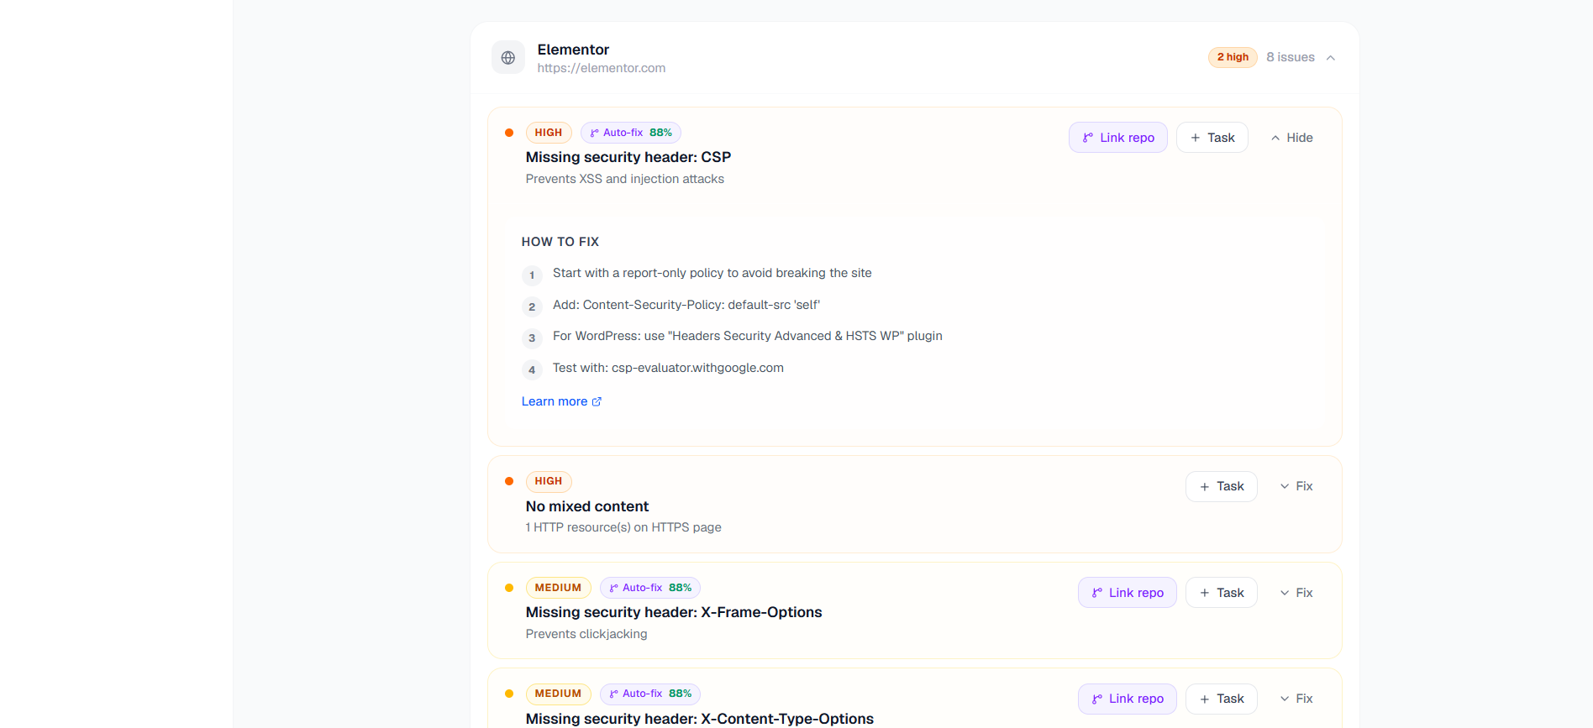Click the Prevents XSS and injection attacks description
This screenshot has height=728, width=1593.
pyautogui.click(x=625, y=179)
